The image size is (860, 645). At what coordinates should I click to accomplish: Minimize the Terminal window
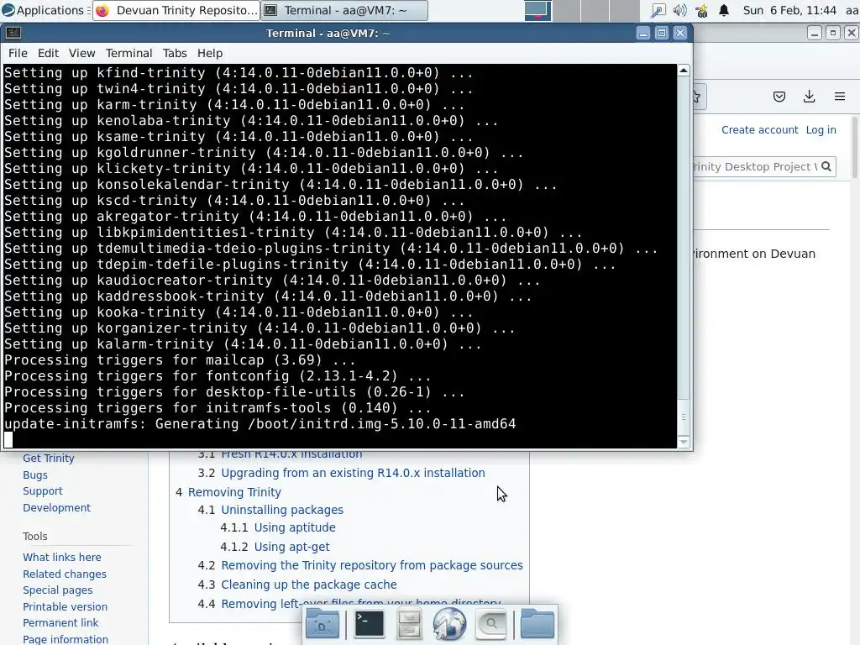pyautogui.click(x=642, y=34)
